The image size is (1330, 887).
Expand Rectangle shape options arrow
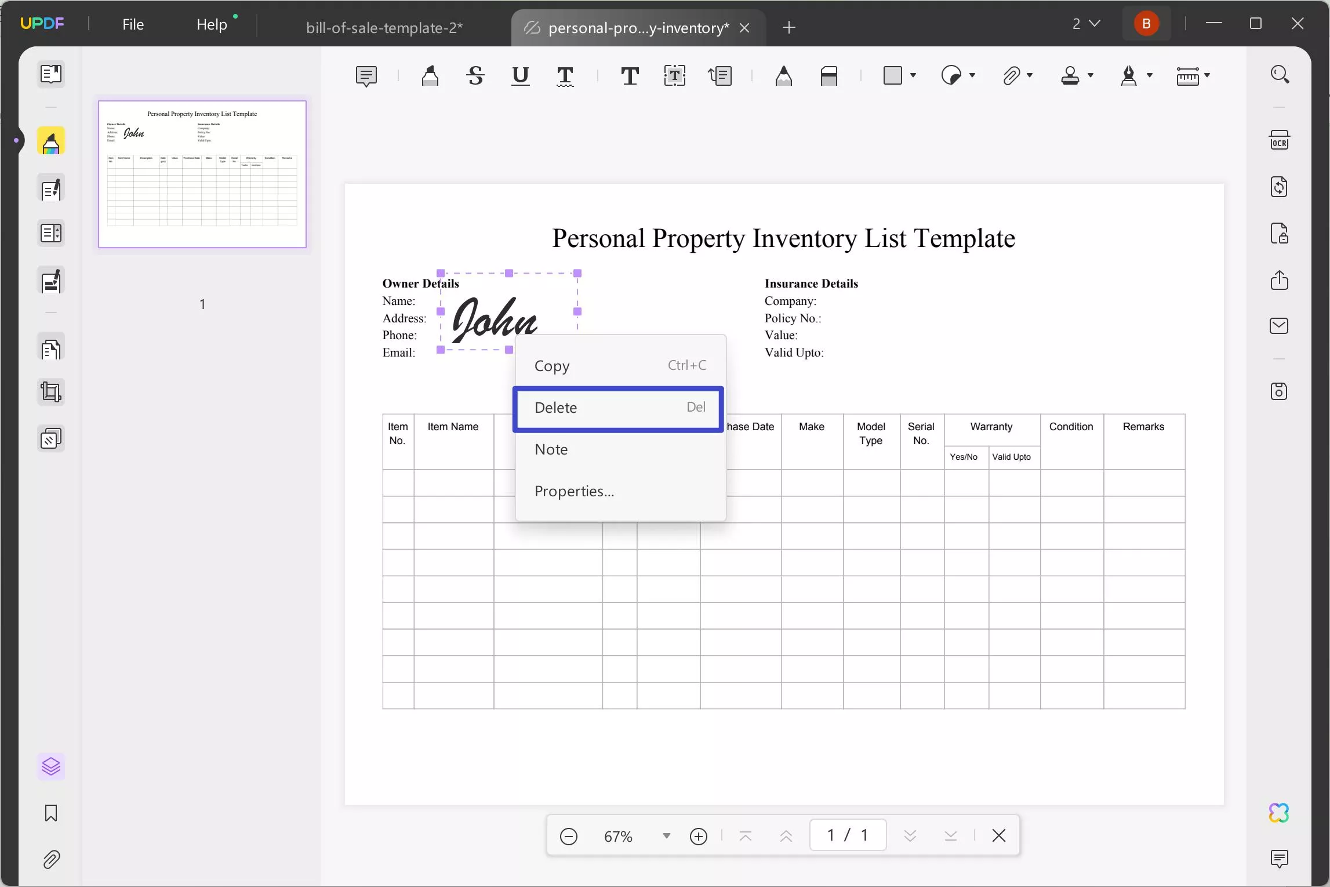(913, 75)
